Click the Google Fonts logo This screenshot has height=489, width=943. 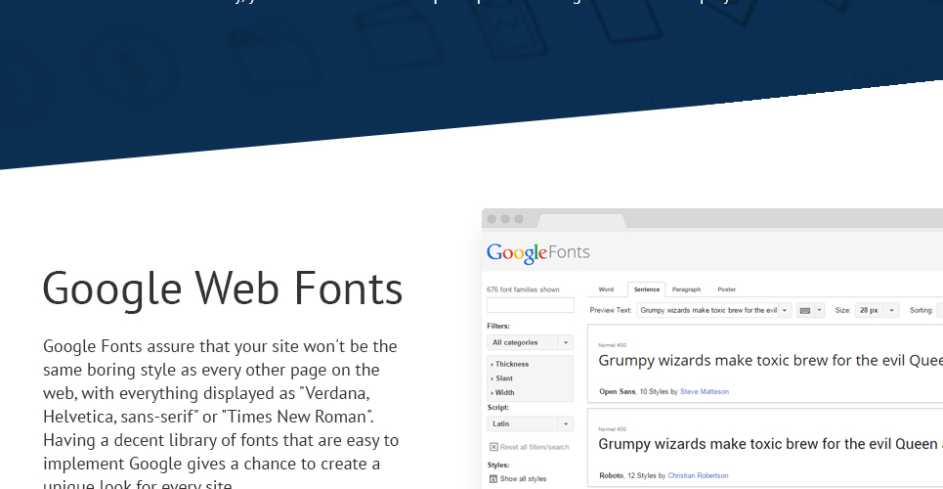(x=538, y=253)
